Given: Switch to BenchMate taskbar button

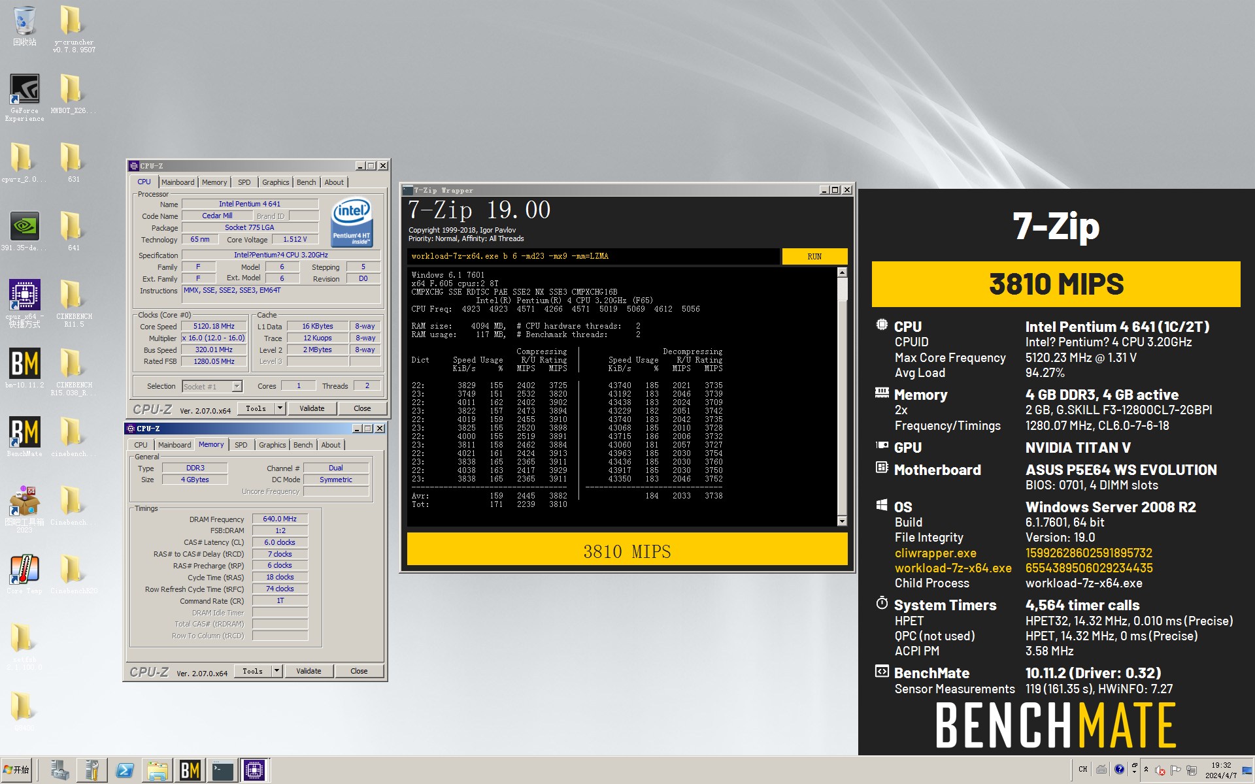Looking at the screenshot, I should [190, 771].
